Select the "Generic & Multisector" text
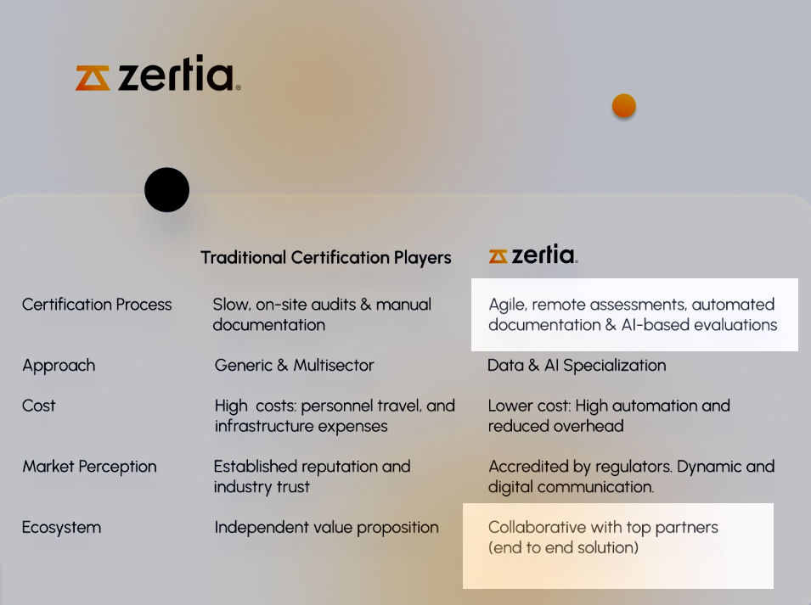 point(294,366)
